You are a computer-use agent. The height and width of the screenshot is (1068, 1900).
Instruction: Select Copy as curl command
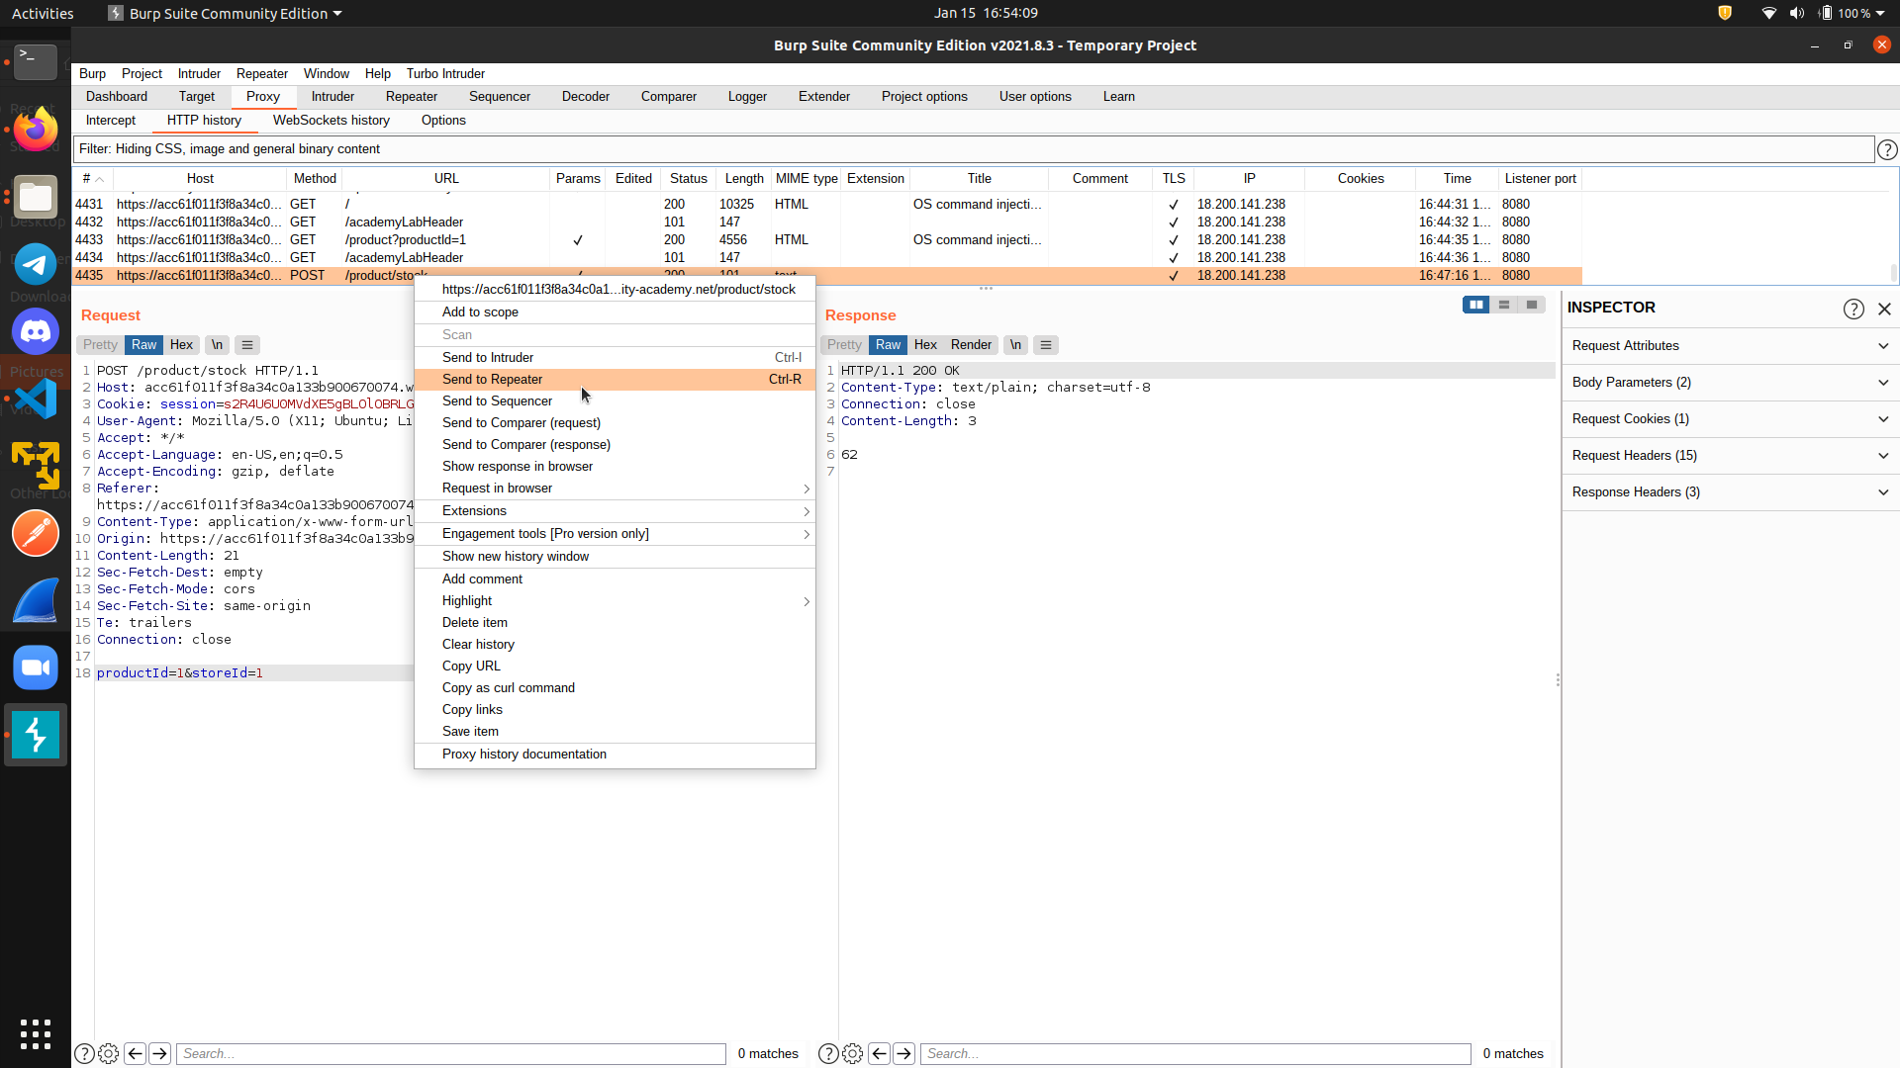[x=615, y=688]
